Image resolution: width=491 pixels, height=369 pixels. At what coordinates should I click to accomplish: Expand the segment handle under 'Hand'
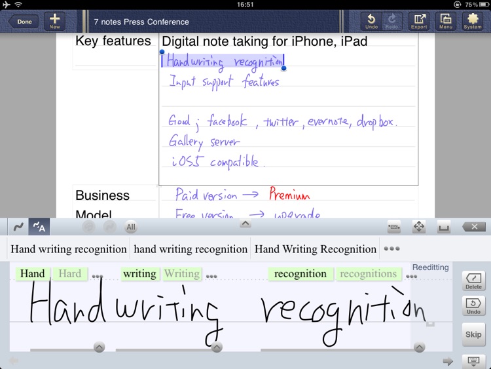100,347
